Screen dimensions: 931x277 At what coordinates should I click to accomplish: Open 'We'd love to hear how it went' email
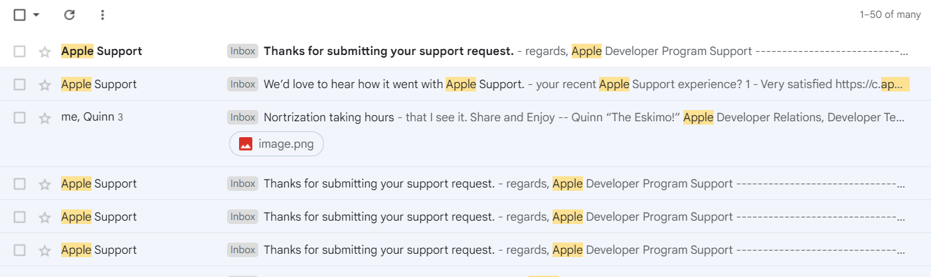(395, 84)
